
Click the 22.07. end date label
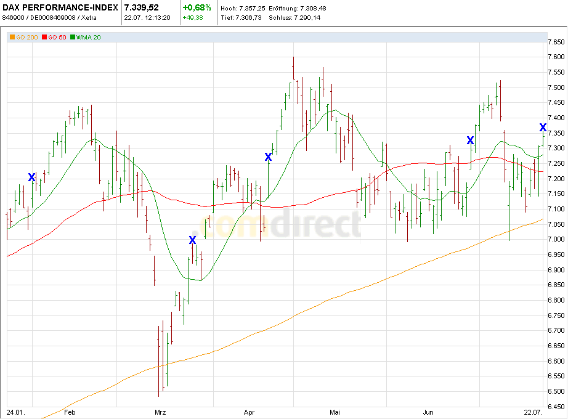click(534, 412)
